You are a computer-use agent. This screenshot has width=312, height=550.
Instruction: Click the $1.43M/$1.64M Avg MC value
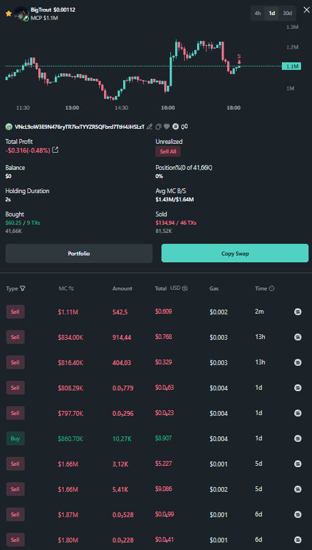174,199
